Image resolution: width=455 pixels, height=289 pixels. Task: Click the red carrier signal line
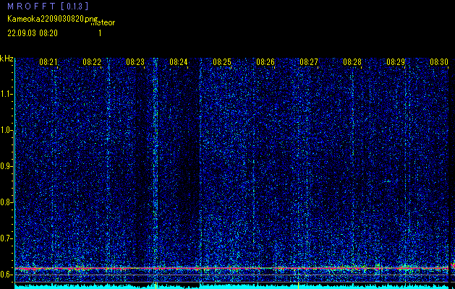(231, 269)
